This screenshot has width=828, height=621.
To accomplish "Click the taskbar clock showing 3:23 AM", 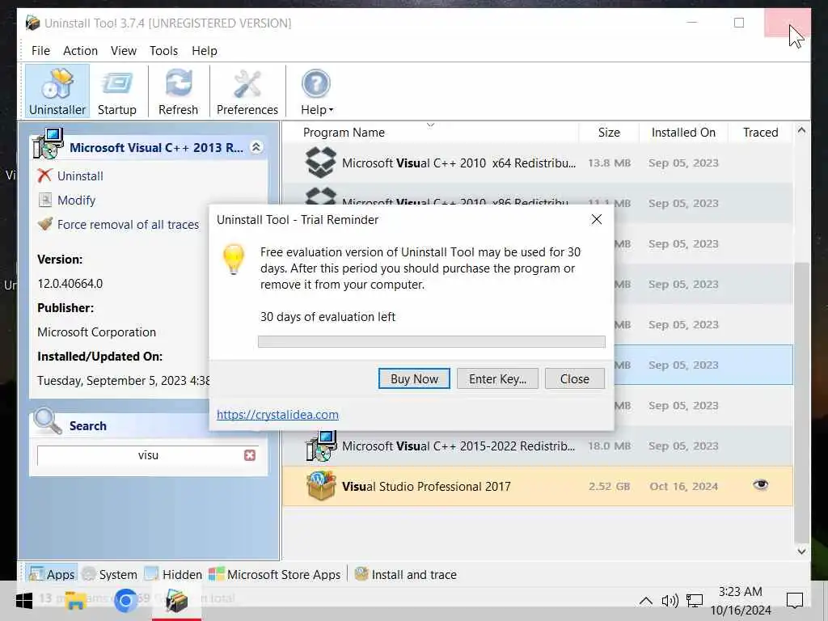I will pos(741,601).
